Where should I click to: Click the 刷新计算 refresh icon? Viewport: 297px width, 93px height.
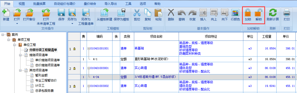pos(273,13)
